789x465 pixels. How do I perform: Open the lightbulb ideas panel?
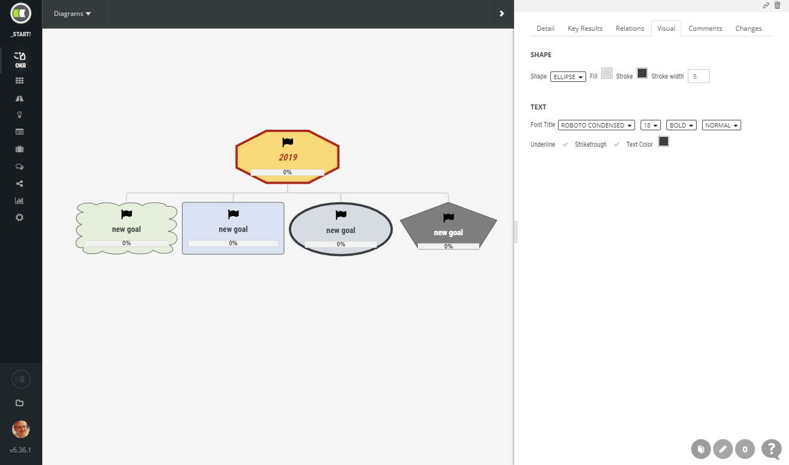tap(19, 114)
